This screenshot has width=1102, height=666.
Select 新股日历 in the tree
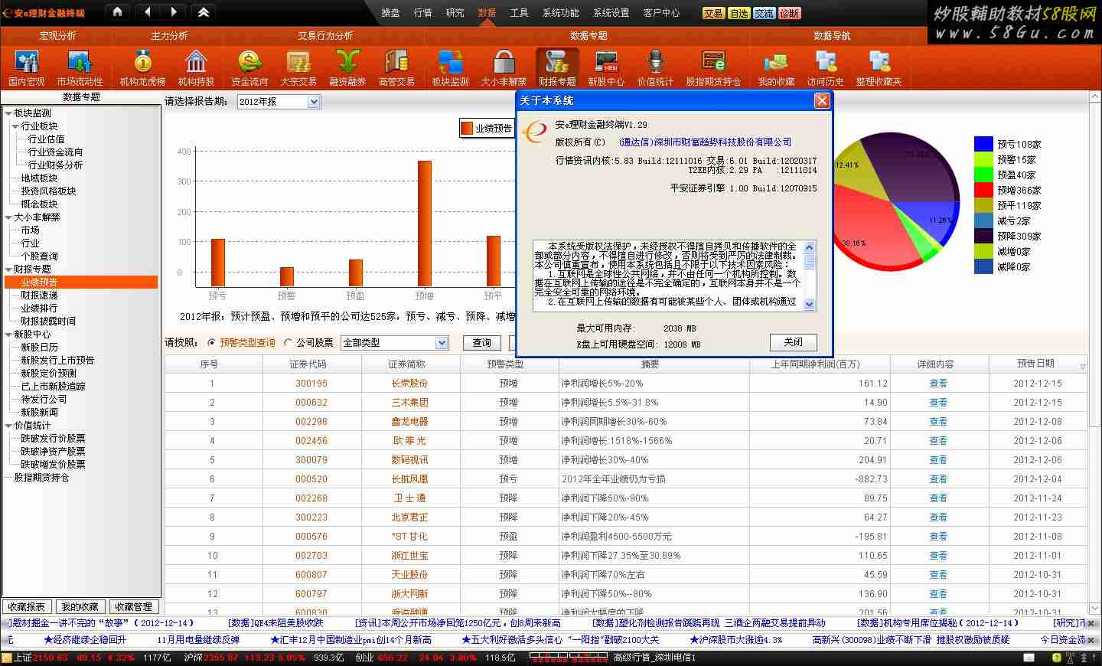39,348
